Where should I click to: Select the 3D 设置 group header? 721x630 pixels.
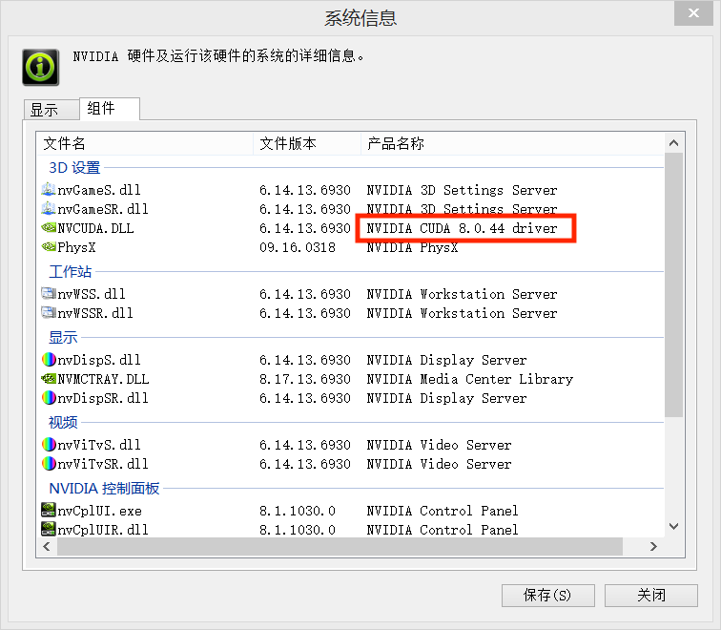(x=74, y=167)
